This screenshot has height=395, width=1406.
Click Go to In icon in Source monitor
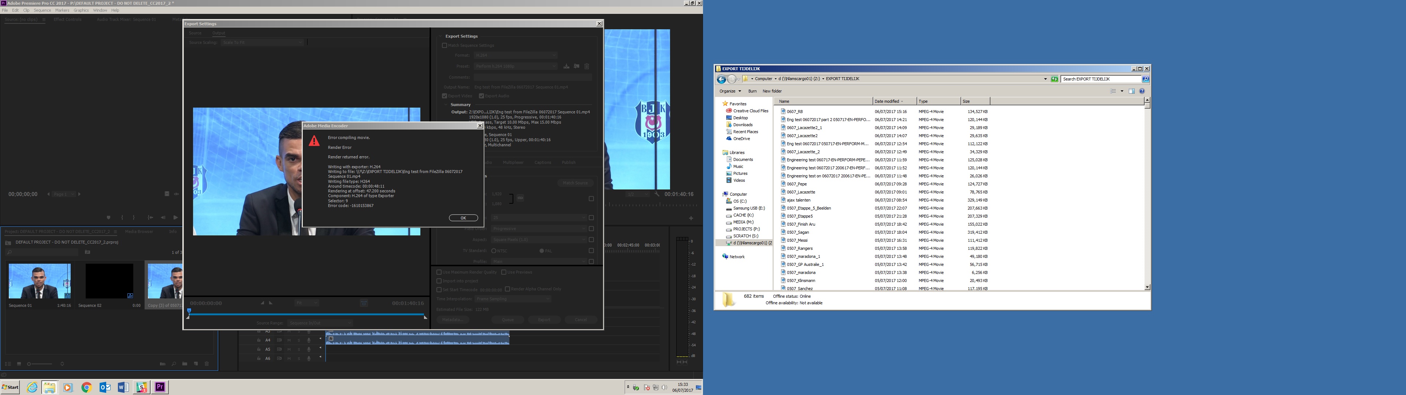pyautogui.click(x=150, y=218)
